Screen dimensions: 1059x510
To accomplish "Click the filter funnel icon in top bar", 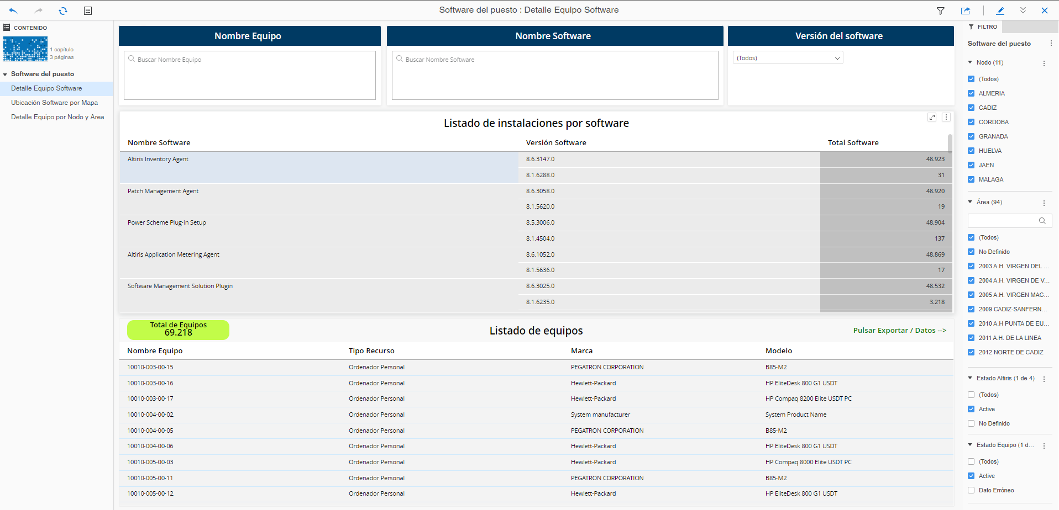I will point(941,10).
